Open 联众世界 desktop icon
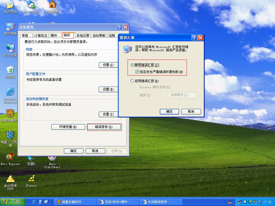Viewport: 275px width, 206px height. coord(52,7)
